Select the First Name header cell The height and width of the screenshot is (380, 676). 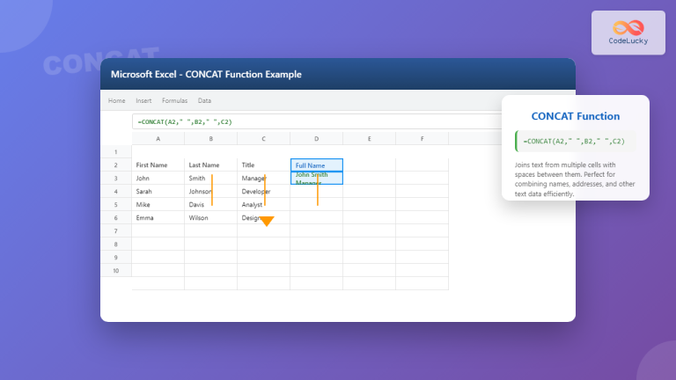click(x=158, y=164)
